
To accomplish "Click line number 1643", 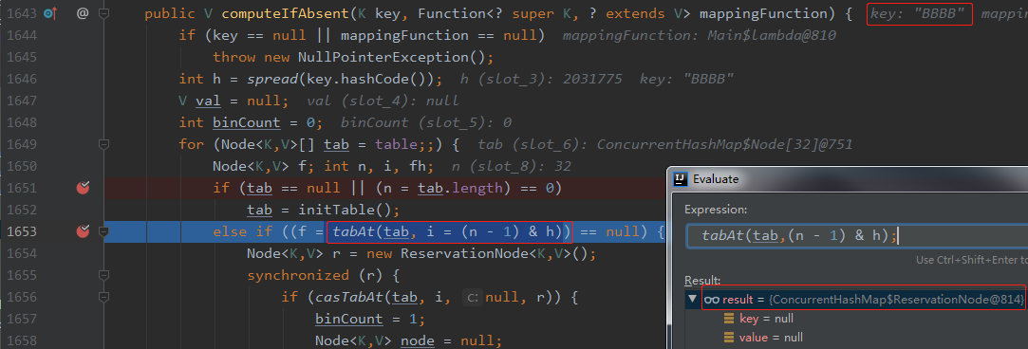I will pyautogui.click(x=22, y=13).
